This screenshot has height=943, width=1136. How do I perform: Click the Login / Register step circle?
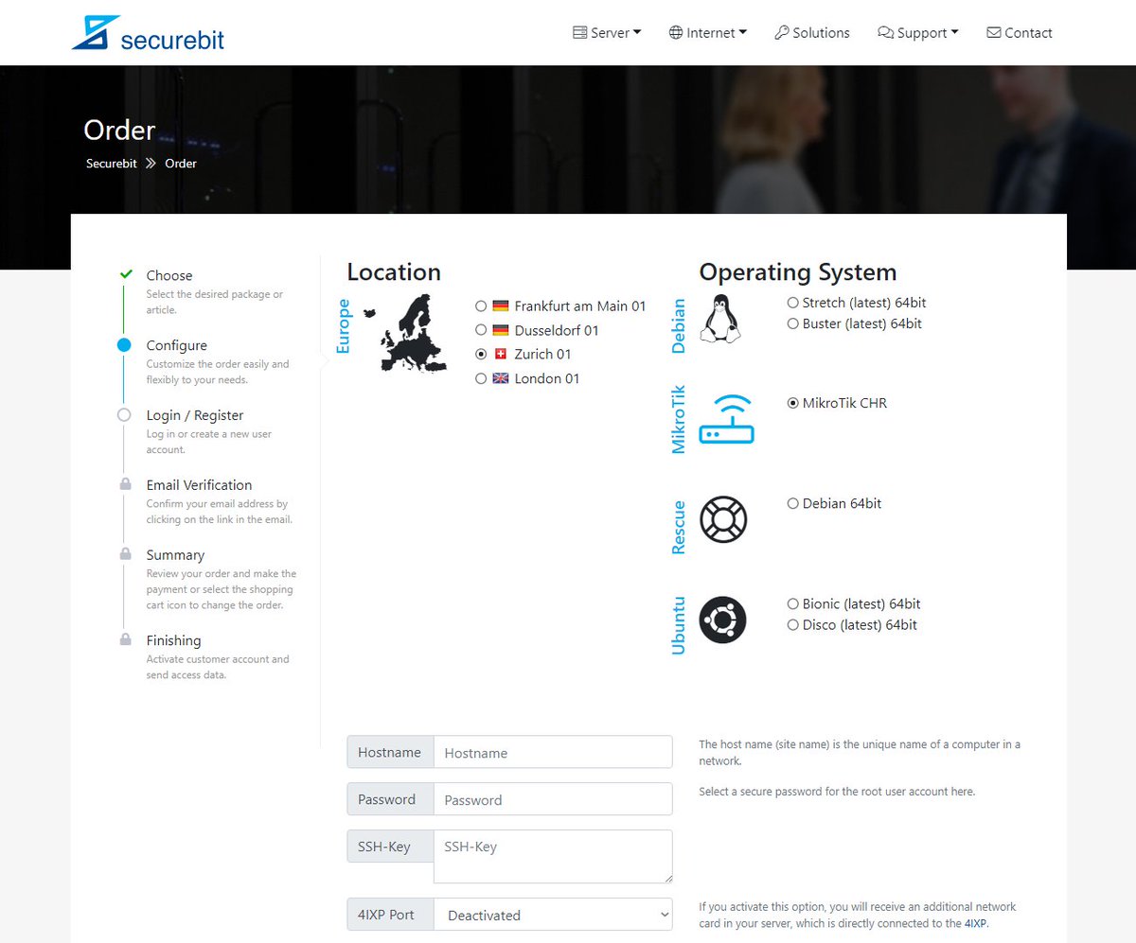tap(124, 415)
